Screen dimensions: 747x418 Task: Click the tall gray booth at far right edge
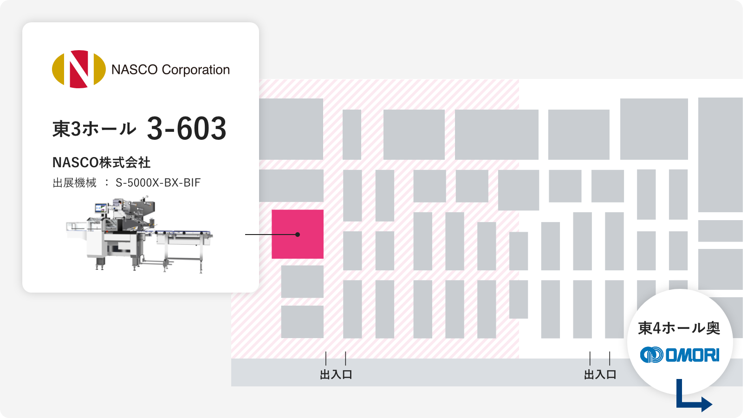[x=721, y=155]
